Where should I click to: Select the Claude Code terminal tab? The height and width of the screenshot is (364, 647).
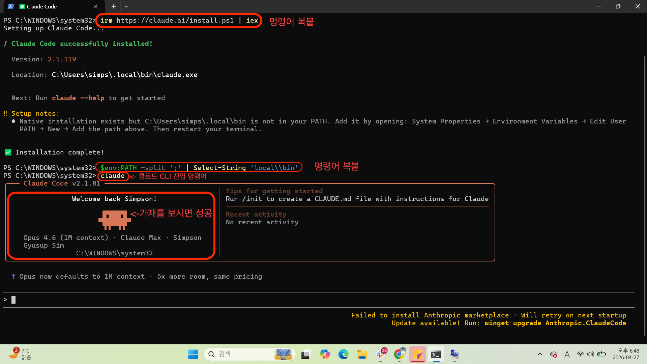coord(51,6)
